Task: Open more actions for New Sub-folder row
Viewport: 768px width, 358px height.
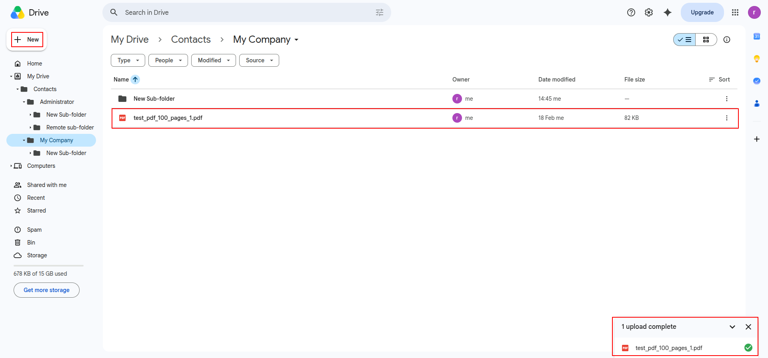Action: point(727,99)
